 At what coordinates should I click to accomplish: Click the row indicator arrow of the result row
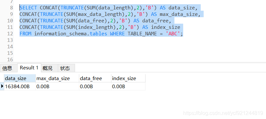pos(2,86)
